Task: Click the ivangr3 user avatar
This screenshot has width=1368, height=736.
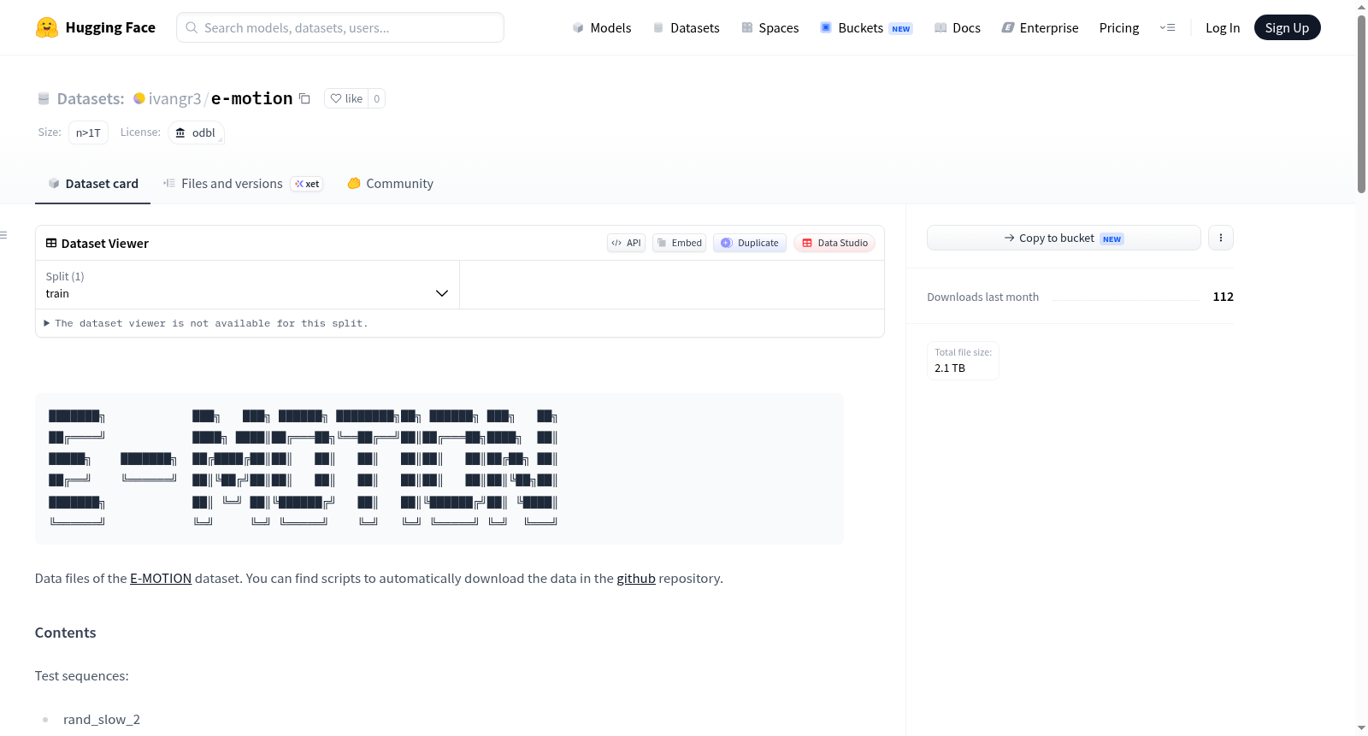Action: (139, 98)
